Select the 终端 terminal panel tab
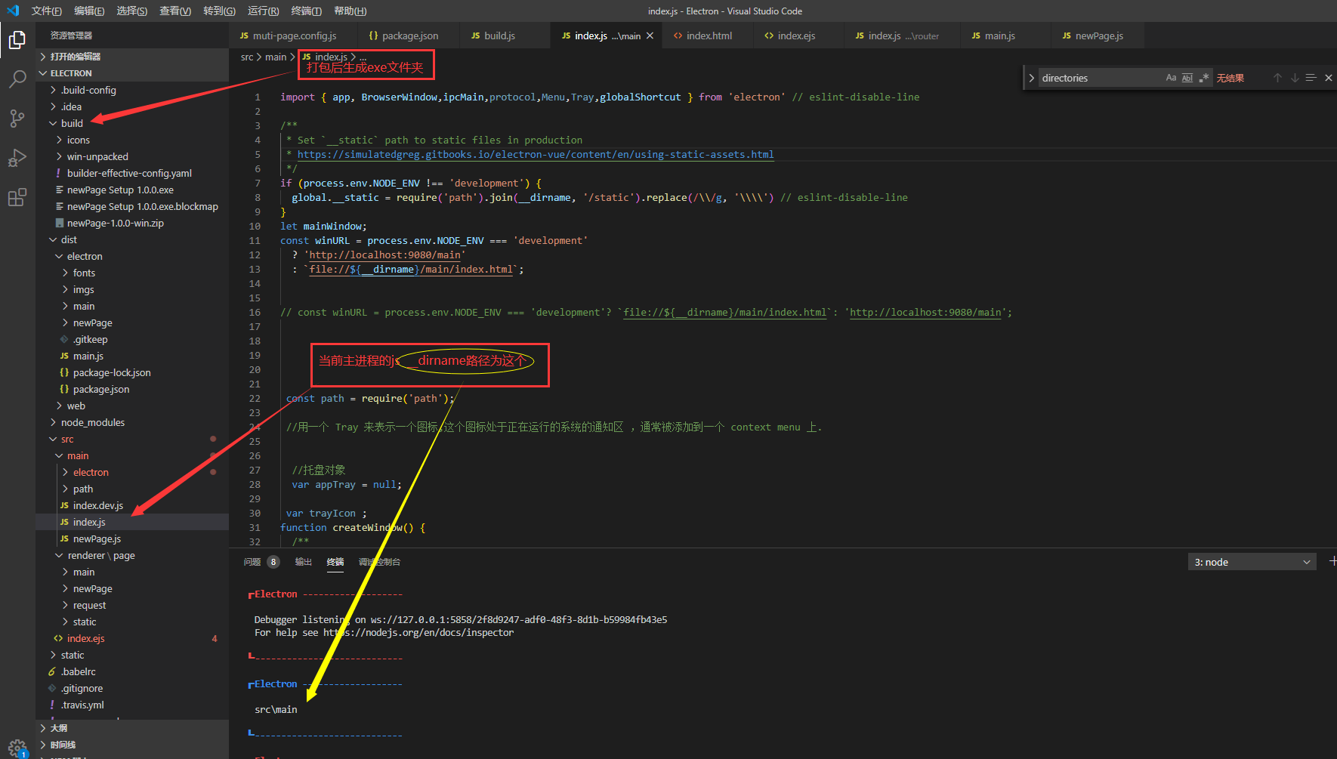1337x759 pixels. [x=335, y=562]
